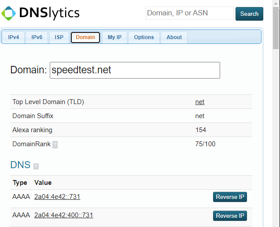Switch to the IPv6 tab
Viewport: 280px width, 227px height.
click(37, 37)
